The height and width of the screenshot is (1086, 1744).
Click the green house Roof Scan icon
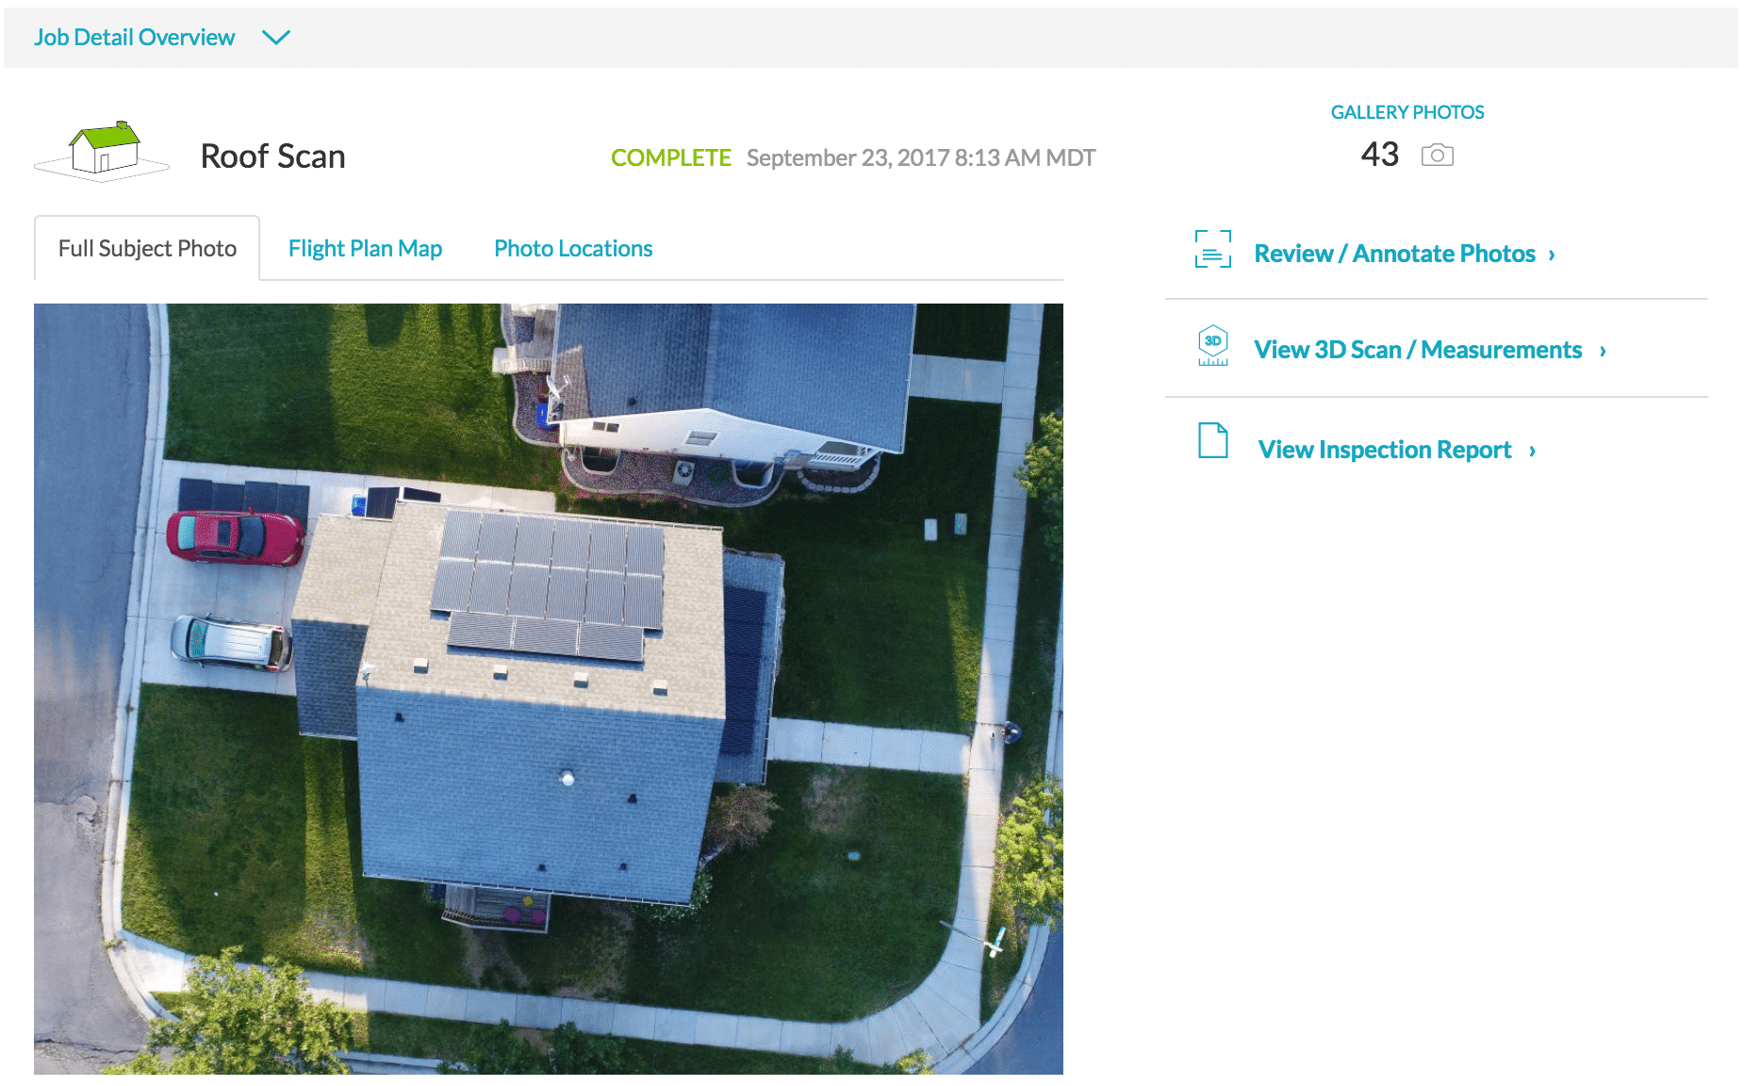102,151
